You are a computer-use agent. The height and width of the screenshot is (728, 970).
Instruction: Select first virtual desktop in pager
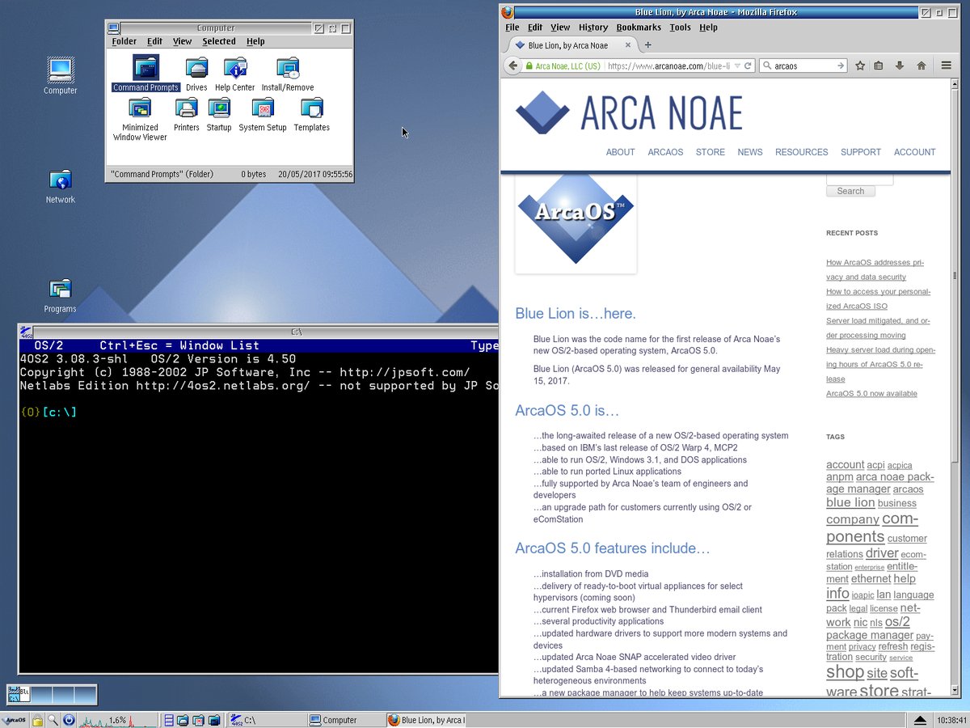coord(19,694)
